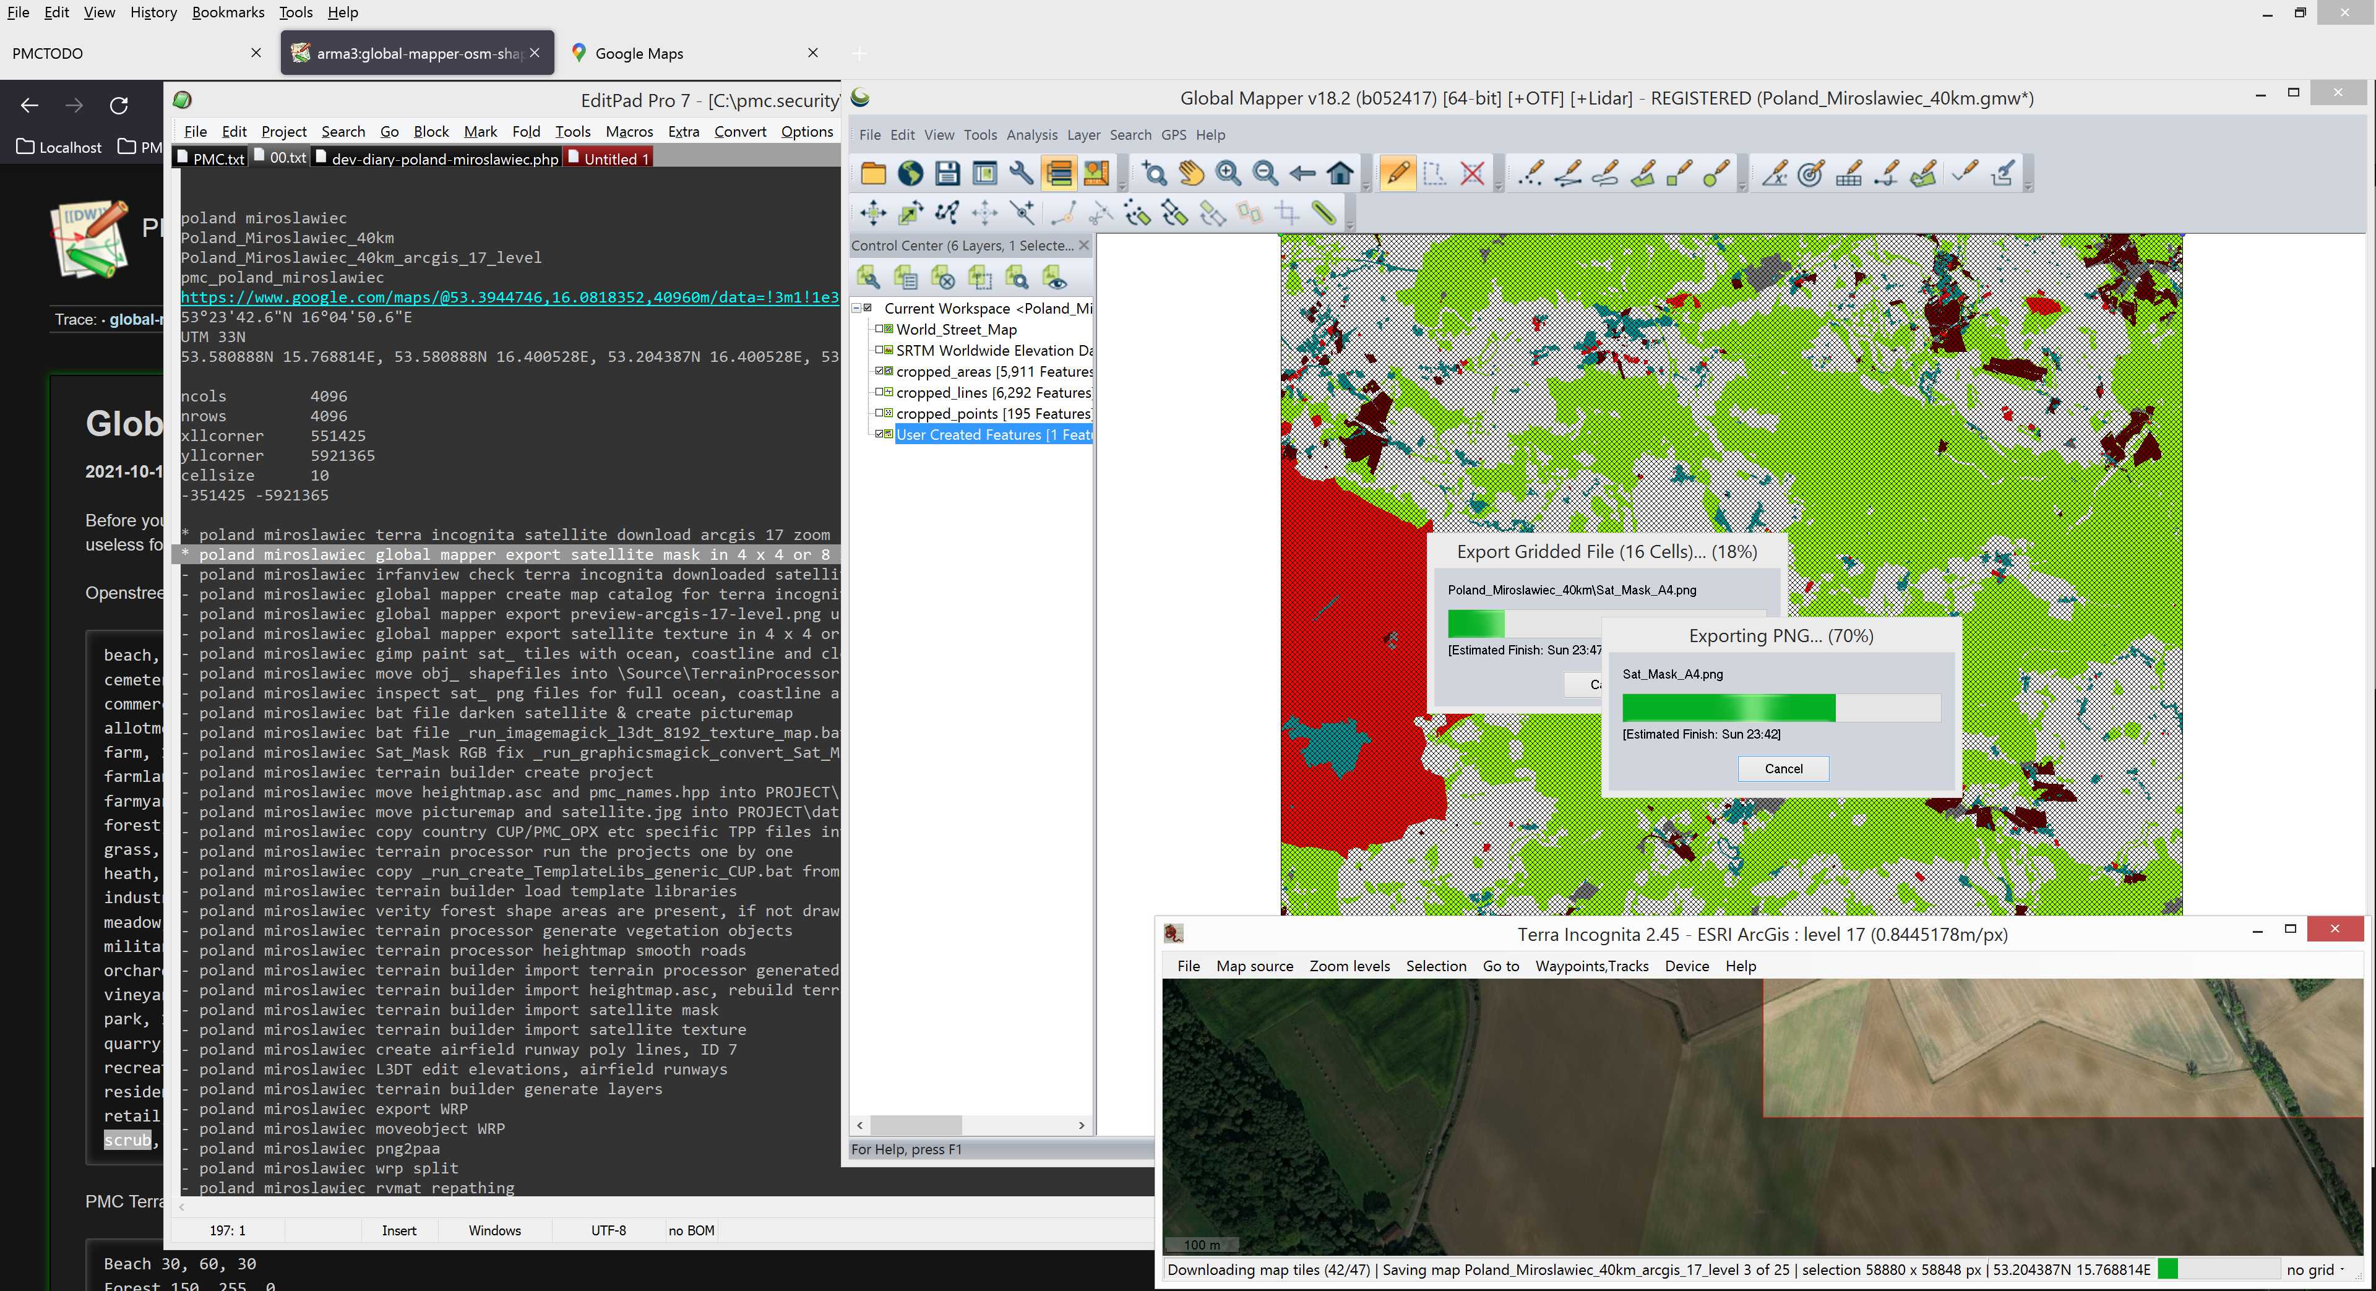Viewport: 2376px width, 1291px height.
Task: Select the Create Line feature tool
Action: 1568,173
